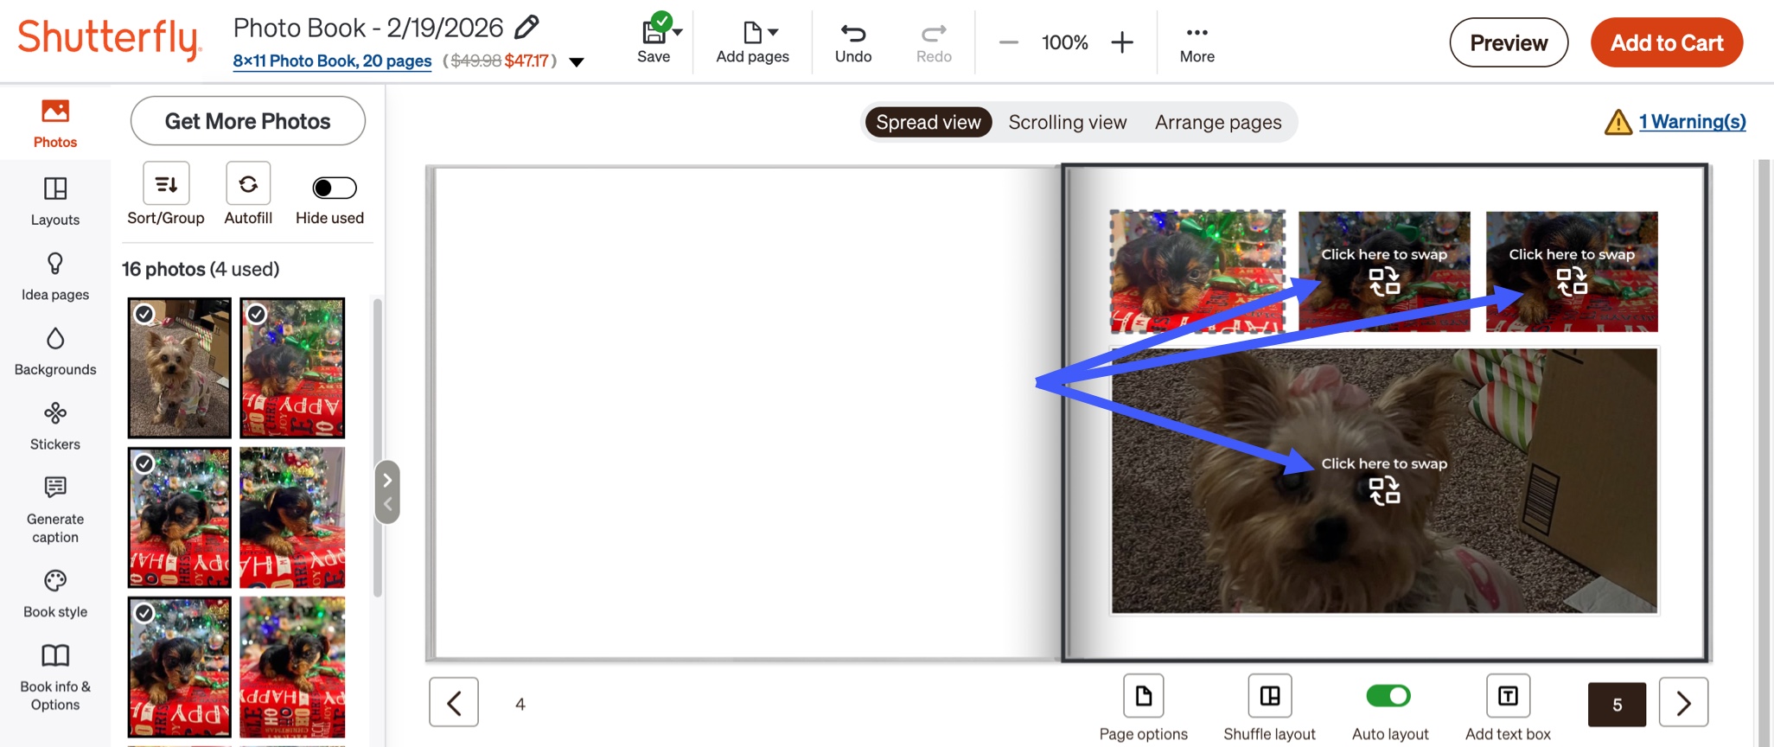Click the pencil icon to rename the book
The width and height of the screenshot is (1774, 747).
[526, 27]
